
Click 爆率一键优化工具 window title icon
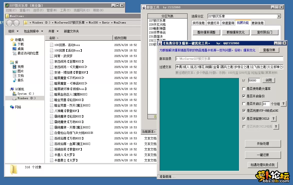(x=160, y=43)
